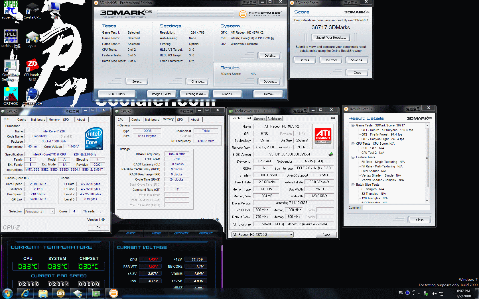The width and height of the screenshot is (479, 299).
Task: Click OK in the CPU-Z window
Action: (98, 228)
